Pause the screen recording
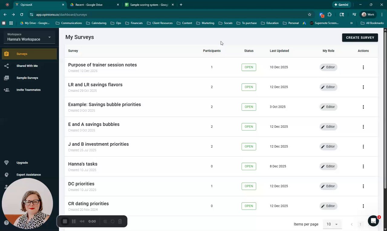 pos(73,221)
